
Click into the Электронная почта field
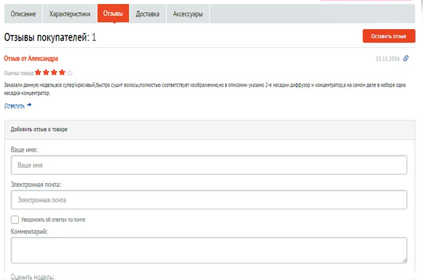tap(208, 200)
